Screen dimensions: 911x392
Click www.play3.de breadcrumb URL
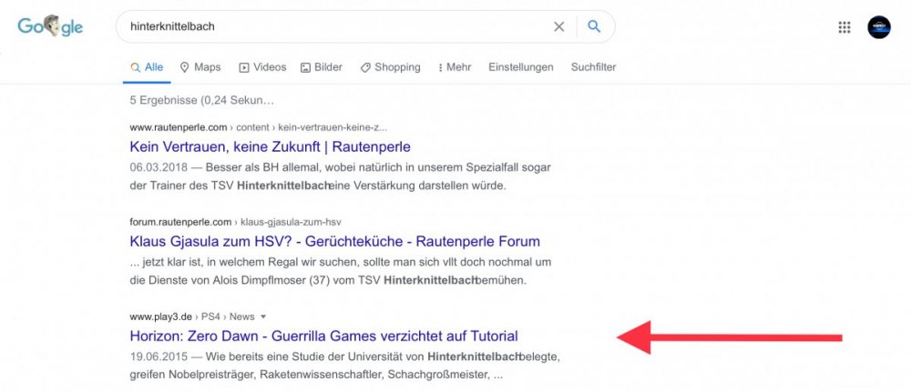coord(191,316)
